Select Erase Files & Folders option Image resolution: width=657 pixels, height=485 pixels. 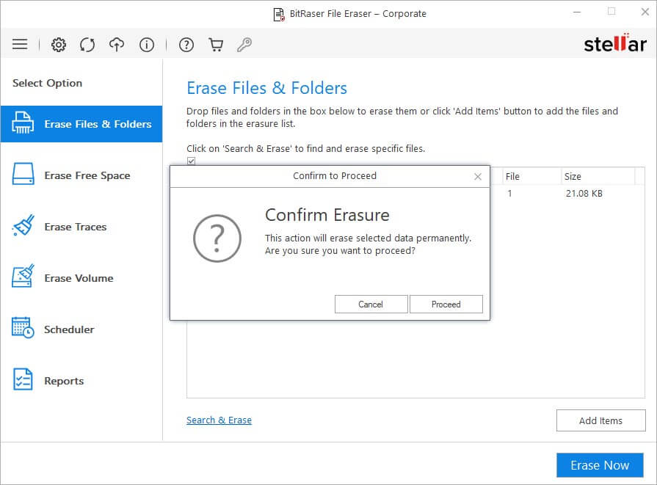(81, 124)
